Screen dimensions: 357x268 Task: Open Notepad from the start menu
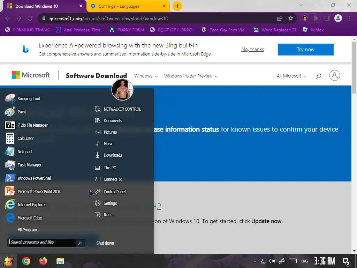click(x=18, y=151)
